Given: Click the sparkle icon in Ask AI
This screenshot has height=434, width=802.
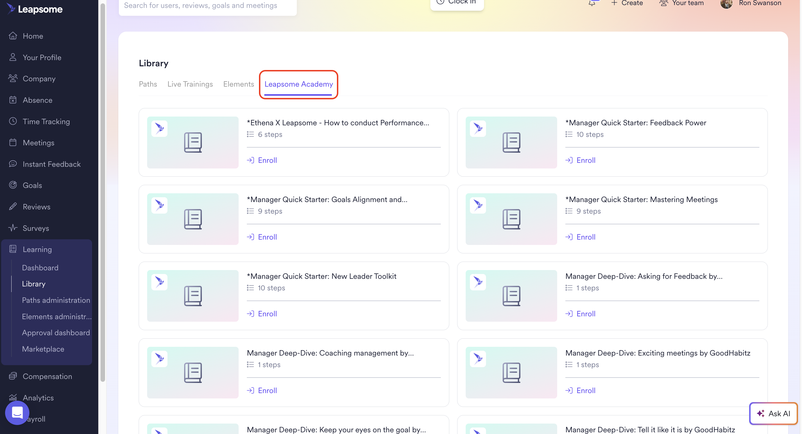Looking at the screenshot, I should point(760,413).
